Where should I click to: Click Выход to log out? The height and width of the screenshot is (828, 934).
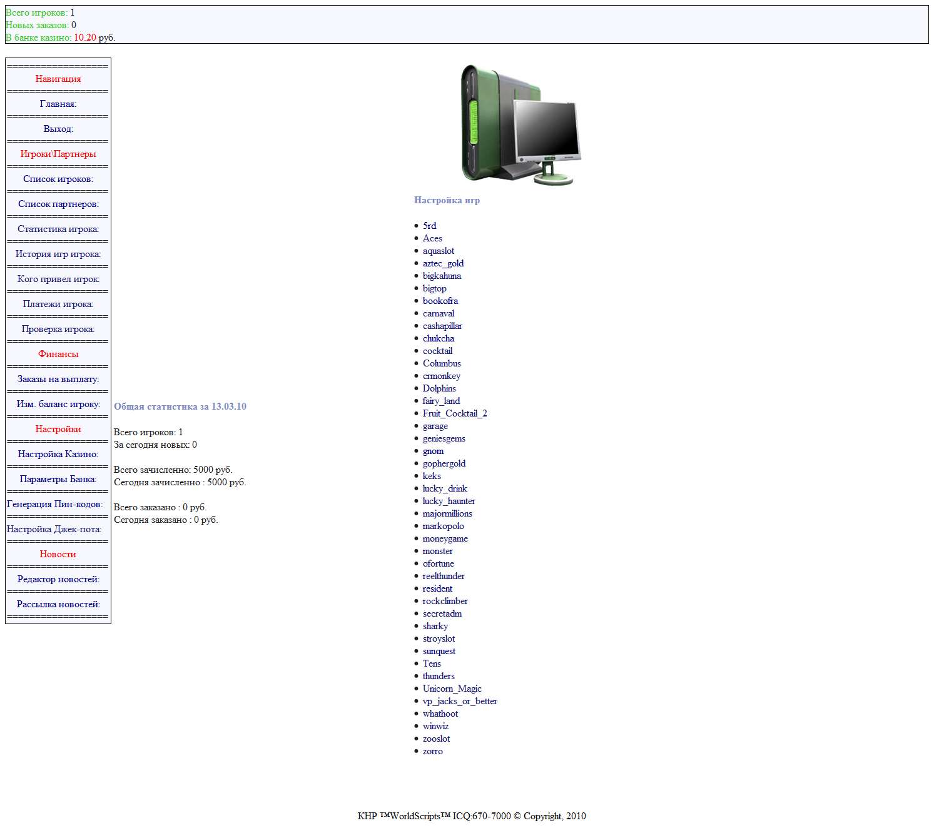(x=58, y=129)
